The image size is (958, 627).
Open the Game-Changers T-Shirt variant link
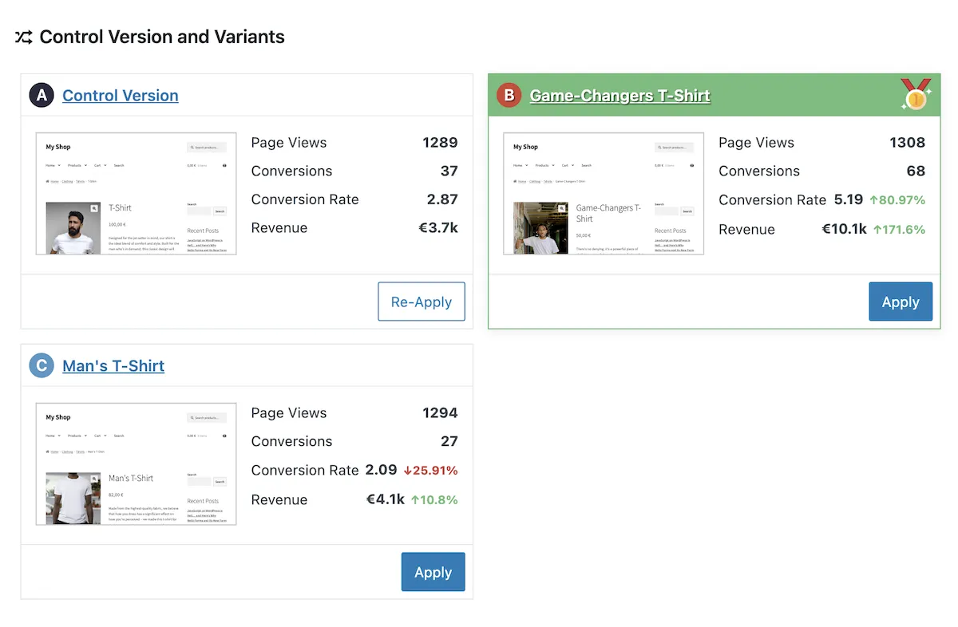pyautogui.click(x=620, y=96)
